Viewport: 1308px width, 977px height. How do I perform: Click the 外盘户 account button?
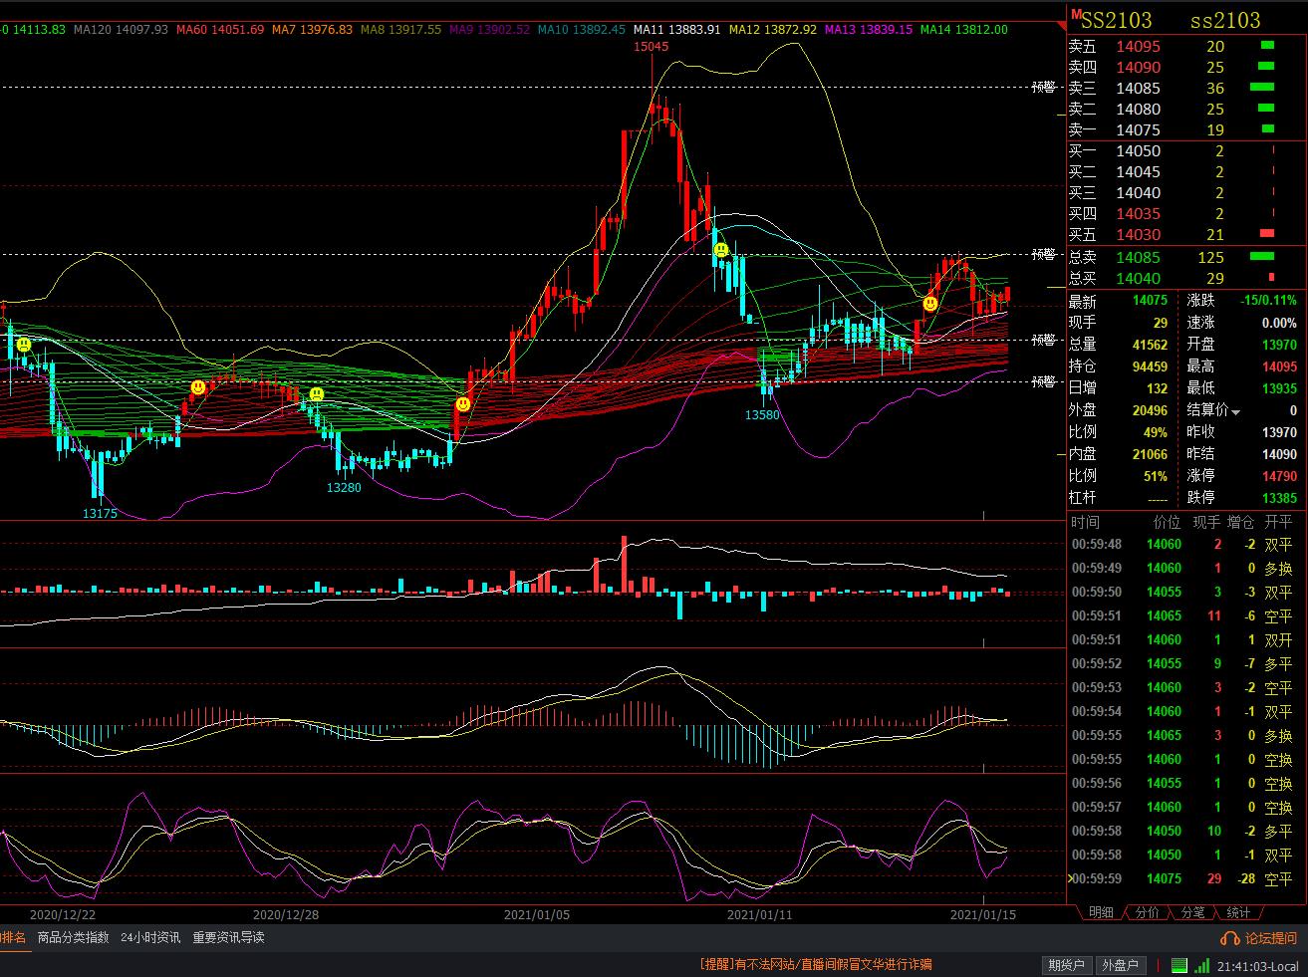click(x=1121, y=965)
